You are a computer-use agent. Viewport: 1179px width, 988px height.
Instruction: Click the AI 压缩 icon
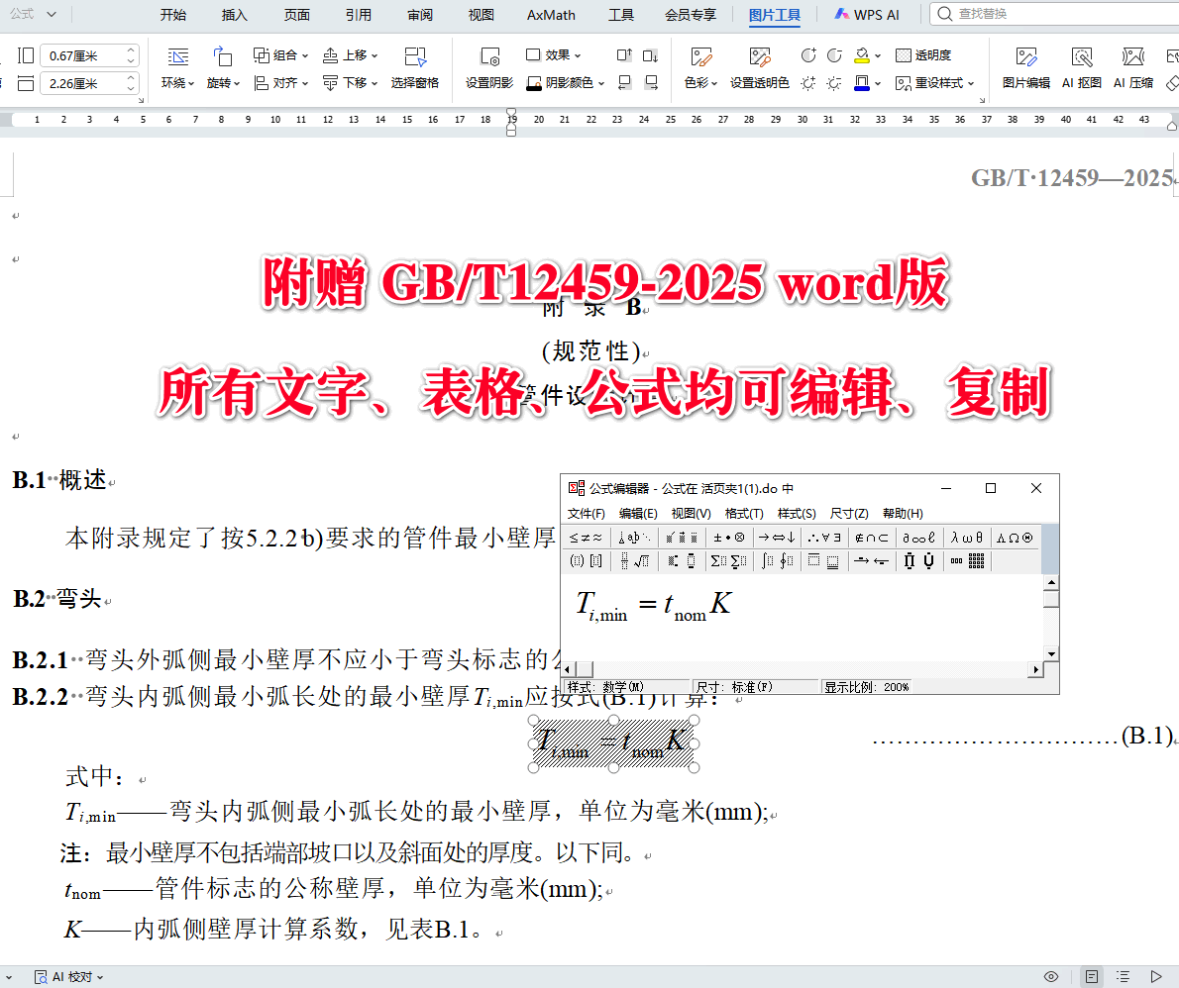click(x=1133, y=67)
